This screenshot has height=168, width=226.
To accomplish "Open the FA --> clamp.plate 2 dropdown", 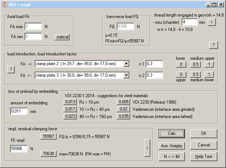I will point(126,64).
